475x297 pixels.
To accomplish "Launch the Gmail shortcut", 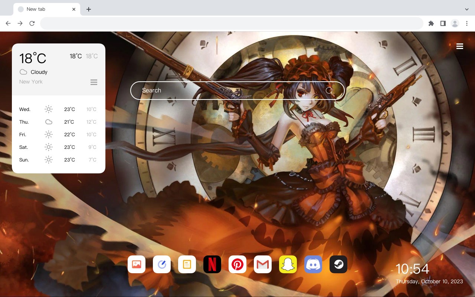I will click(x=263, y=264).
